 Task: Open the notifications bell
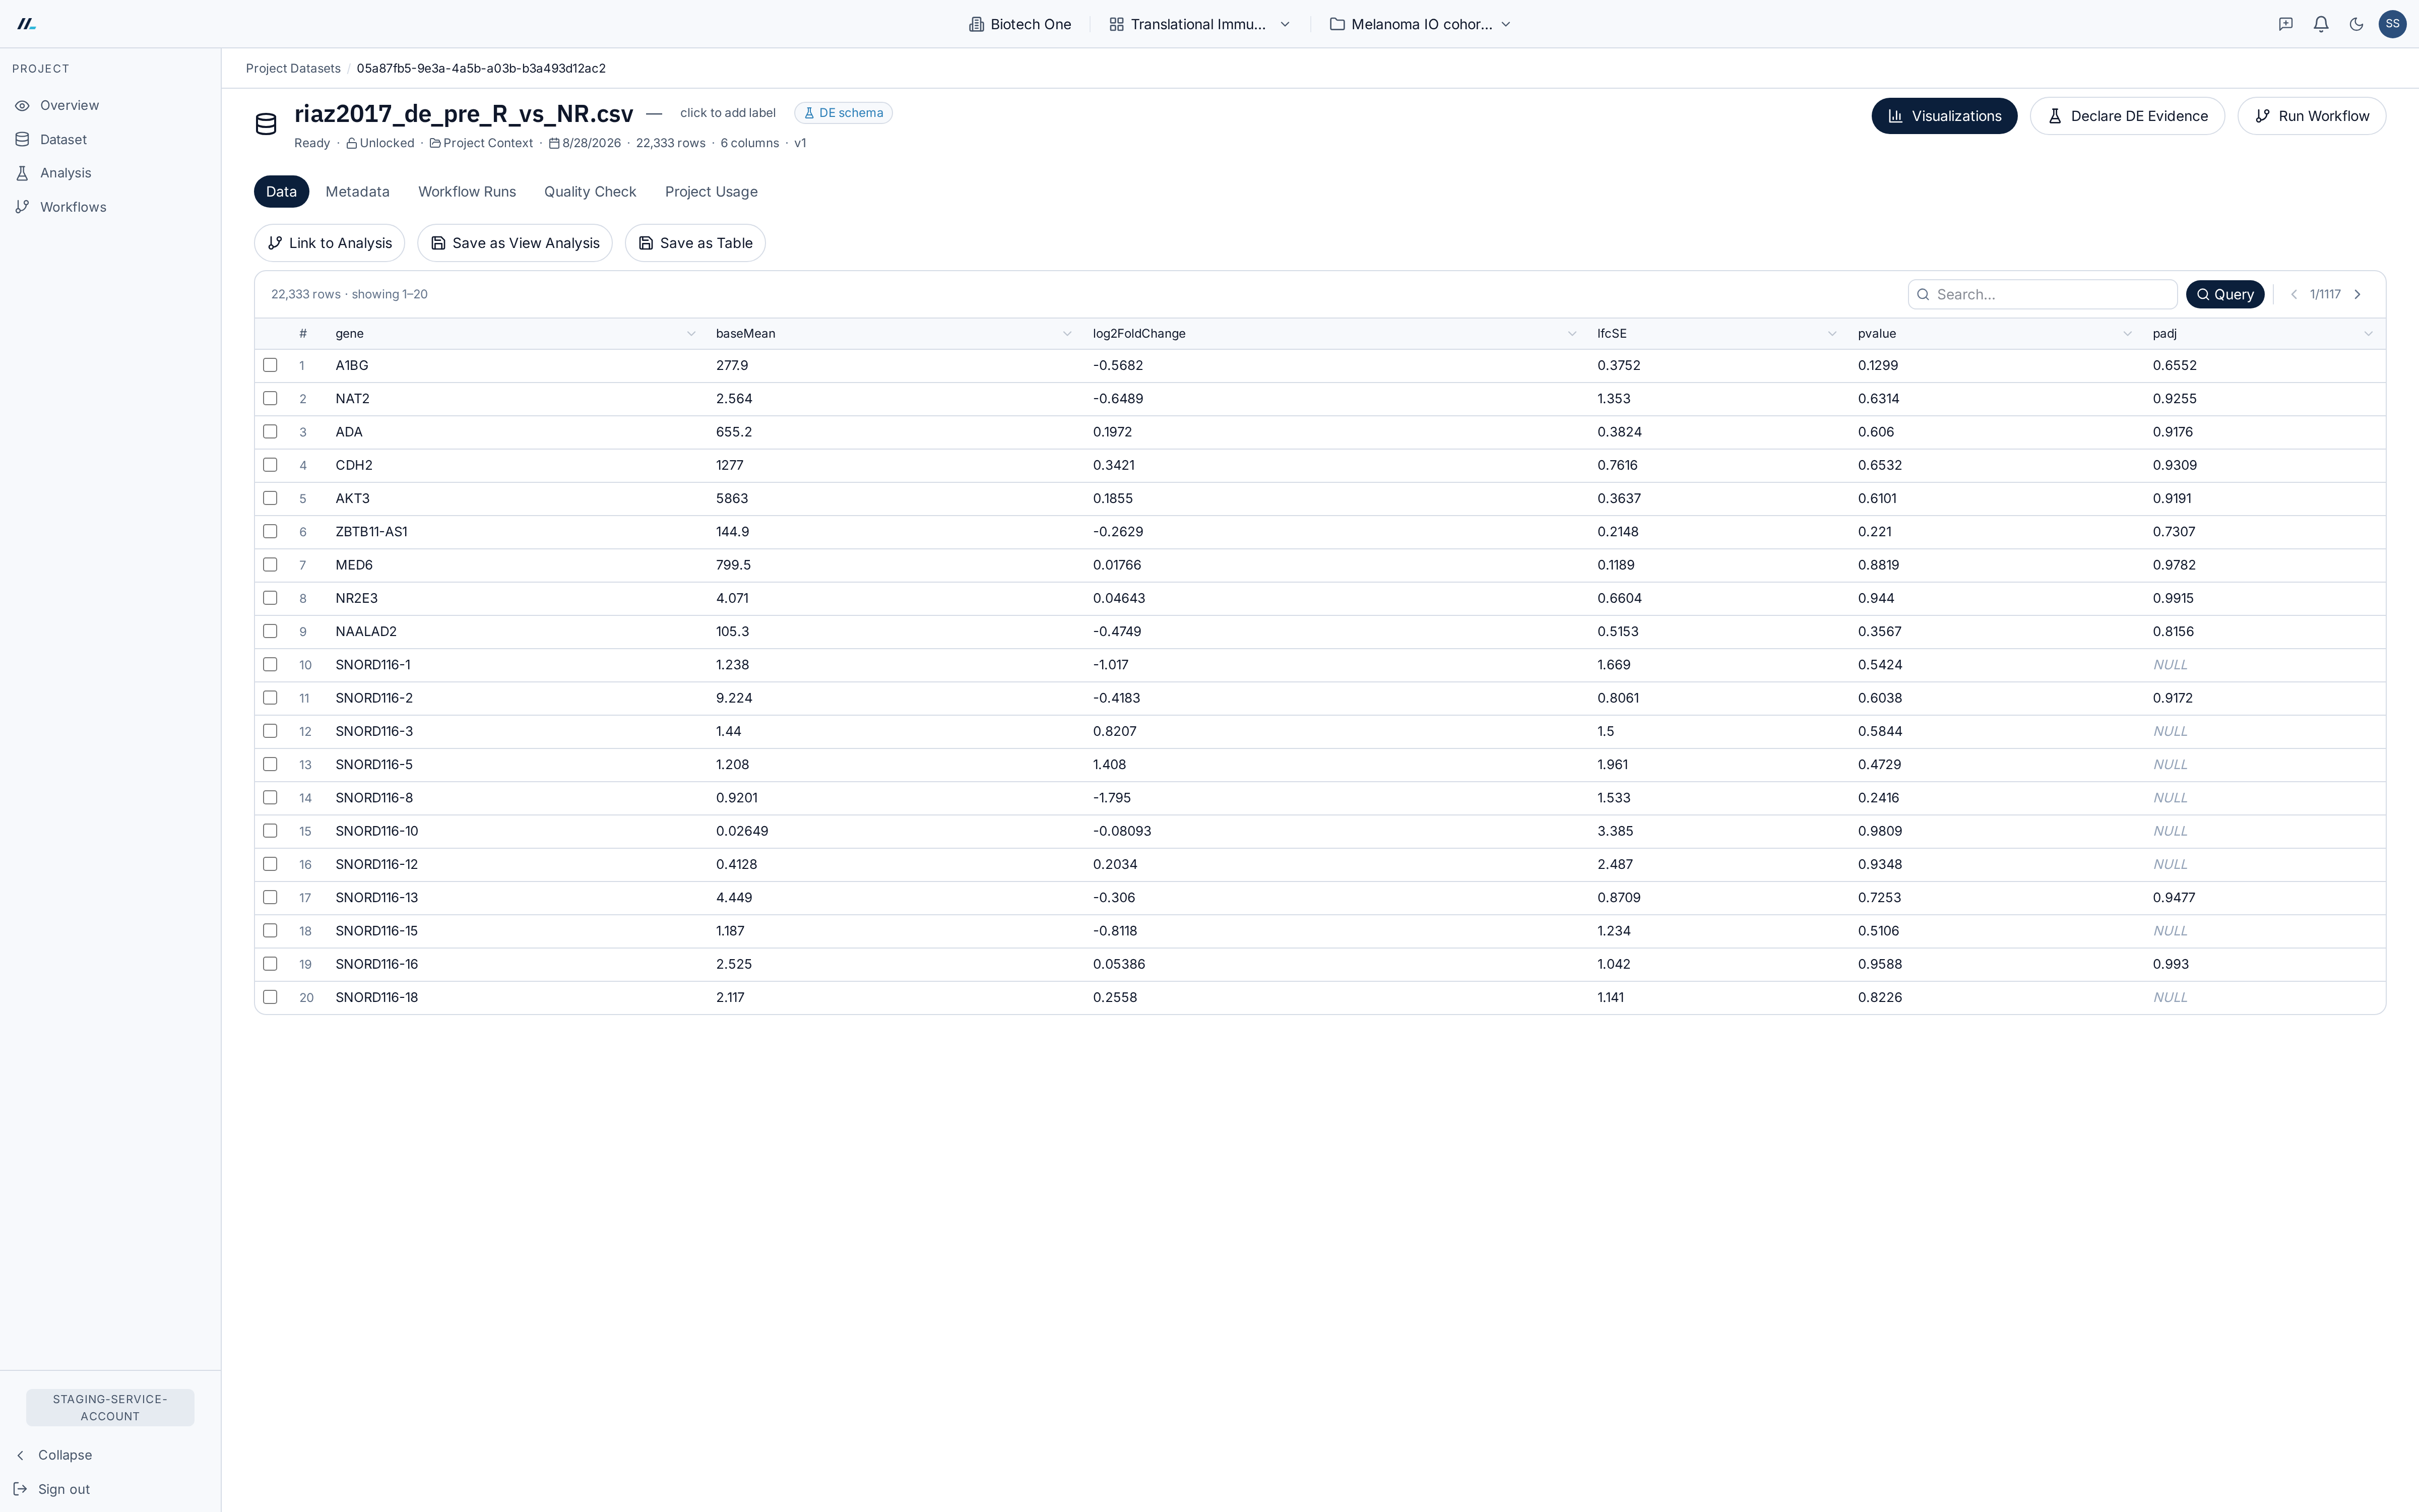pos(2321,24)
